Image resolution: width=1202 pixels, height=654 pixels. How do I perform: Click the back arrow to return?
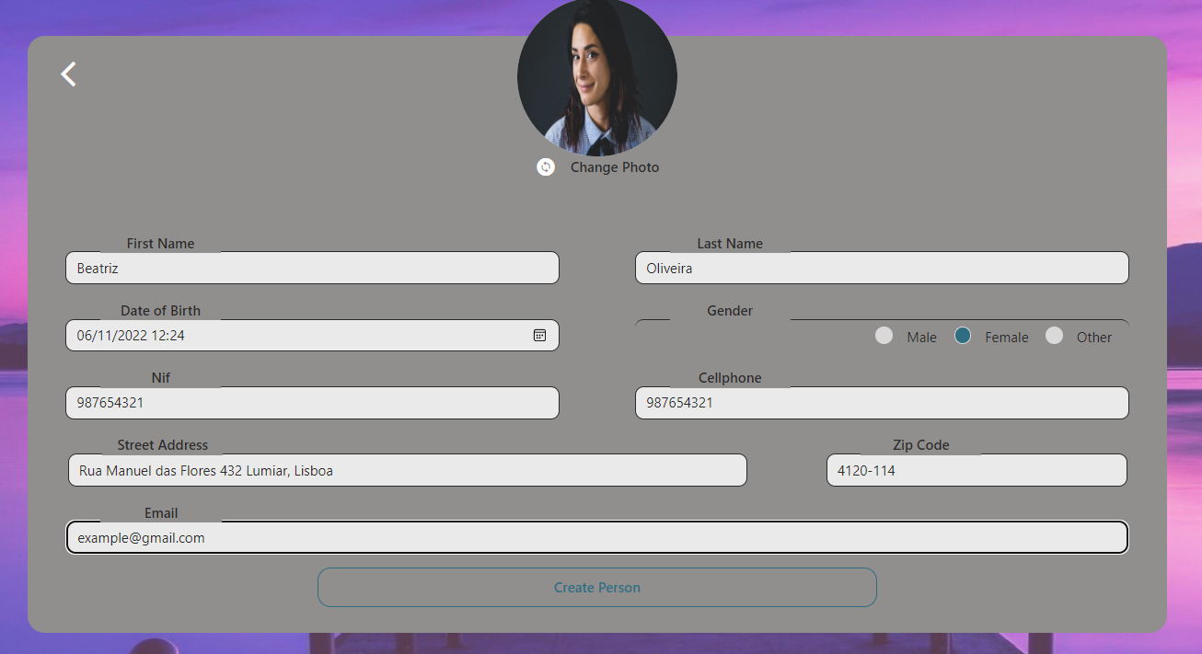(67, 73)
